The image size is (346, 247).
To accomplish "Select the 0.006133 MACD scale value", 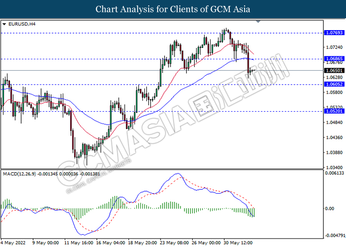I will pyautogui.click(x=335, y=173).
